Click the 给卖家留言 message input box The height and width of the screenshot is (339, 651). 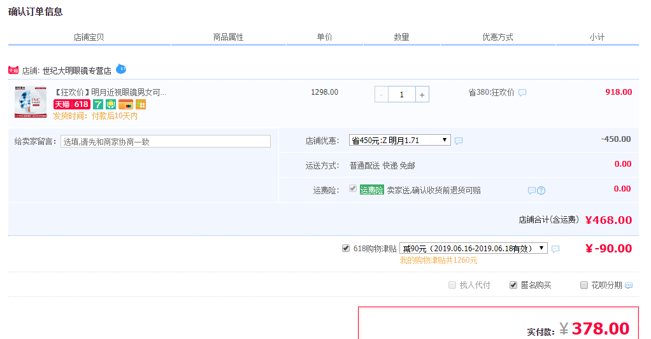pyautogui.click(x=166, y=141)
